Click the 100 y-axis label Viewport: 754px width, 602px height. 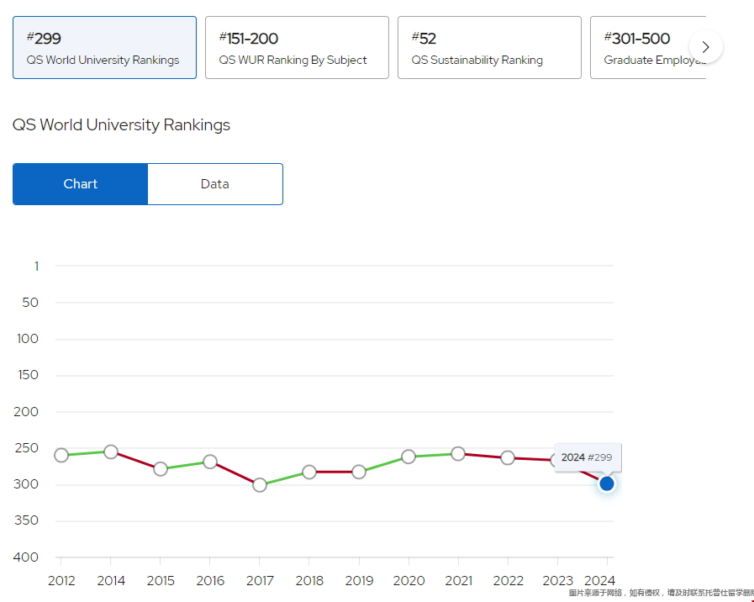click(28, 339)
